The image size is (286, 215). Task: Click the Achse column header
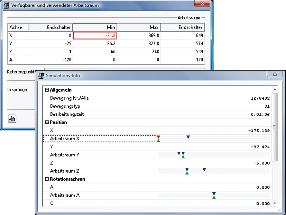[x=18, y=27]
